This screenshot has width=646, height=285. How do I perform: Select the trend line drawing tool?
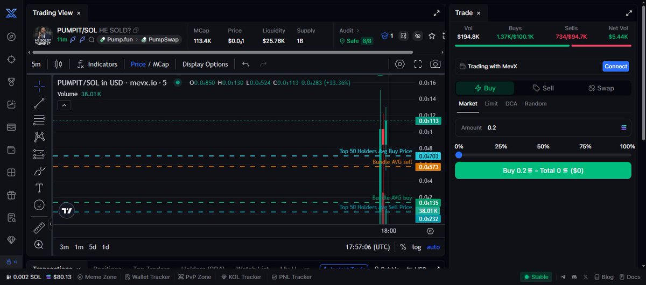pos(39,103)
